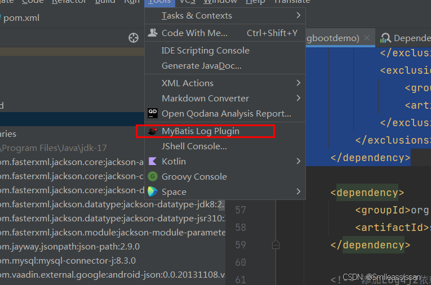431x285 pixels.
Task: Click the artifactId line at line 58
Action: tap(393, 228)
